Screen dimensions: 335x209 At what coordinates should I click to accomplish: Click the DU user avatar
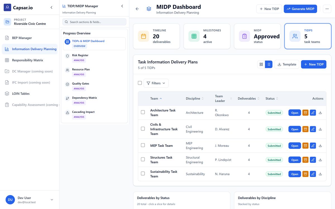[x=10, y=200]
